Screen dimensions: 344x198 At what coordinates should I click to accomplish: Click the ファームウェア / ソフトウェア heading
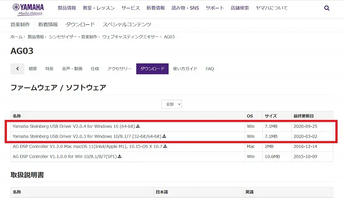[x=58, y=87]
